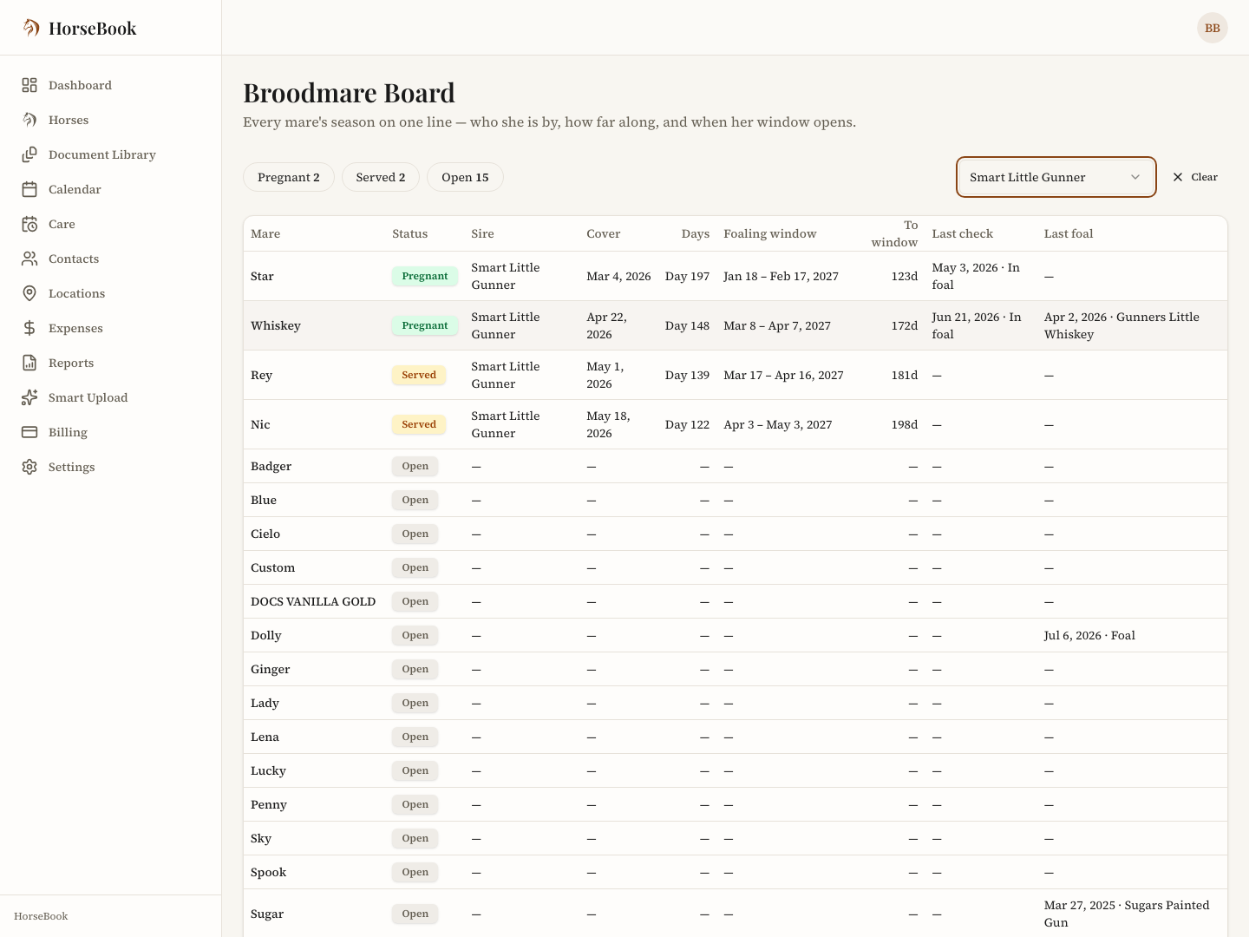1249x937 pixels.
Task: Click the Locations map pin icon
Action: pos(29,293)
